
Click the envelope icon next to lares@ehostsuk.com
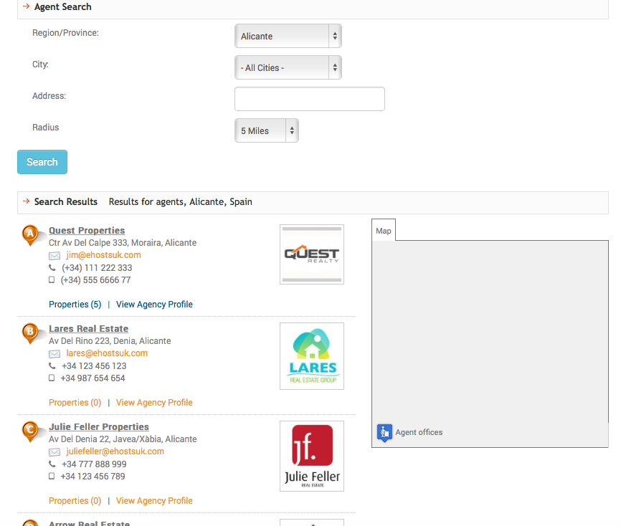pos(54,354)
